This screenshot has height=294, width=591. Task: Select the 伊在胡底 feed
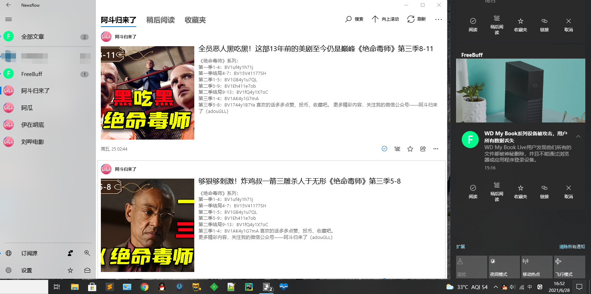(48, 125)
